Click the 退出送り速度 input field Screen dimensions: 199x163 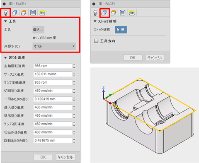[53, 115]
